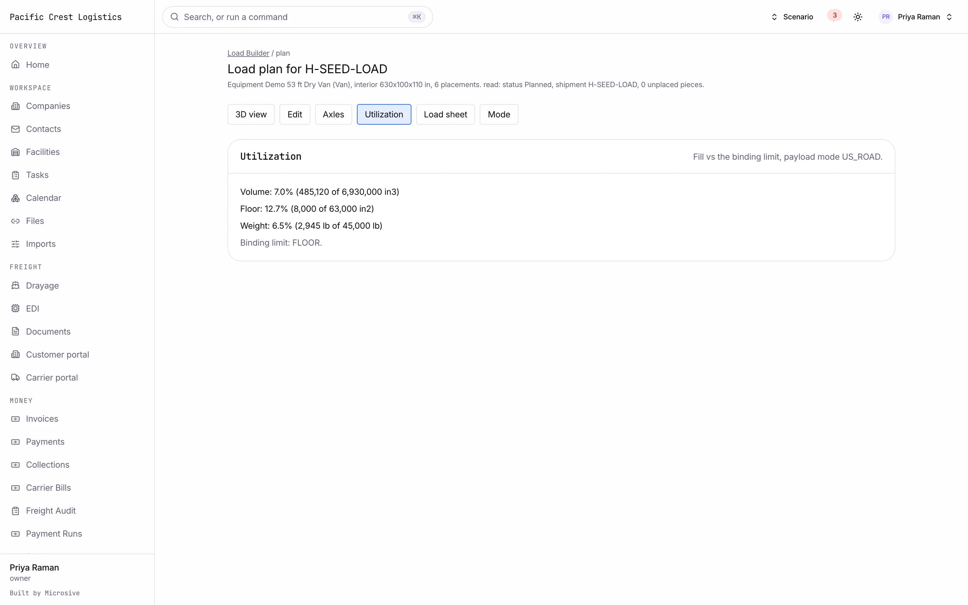The width and height of the screenshot is (968, 605).
Task: Click the Freight Audit clipboard icon
Action: [x=15, y=511]
